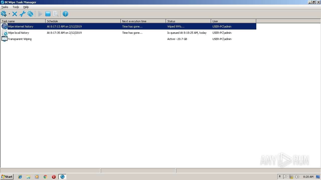
Task: Sort by the Status column header
Action: [188, 21]
